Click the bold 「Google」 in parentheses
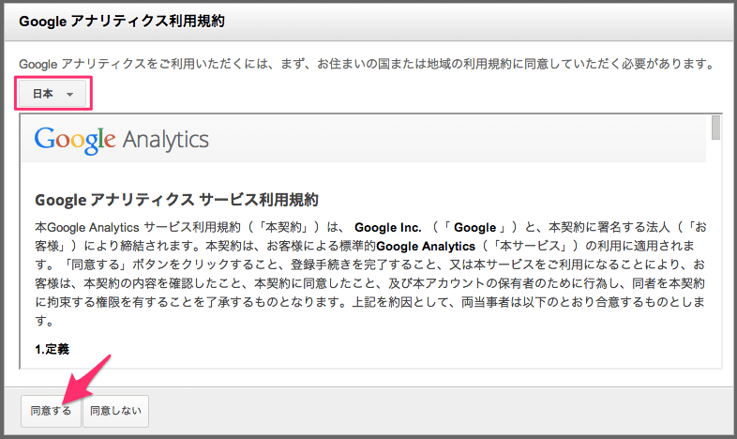Viewport: 737px width, 439px height. [474, 228]
